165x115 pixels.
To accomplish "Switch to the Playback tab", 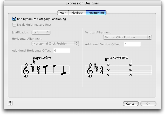I will [77, 13].
